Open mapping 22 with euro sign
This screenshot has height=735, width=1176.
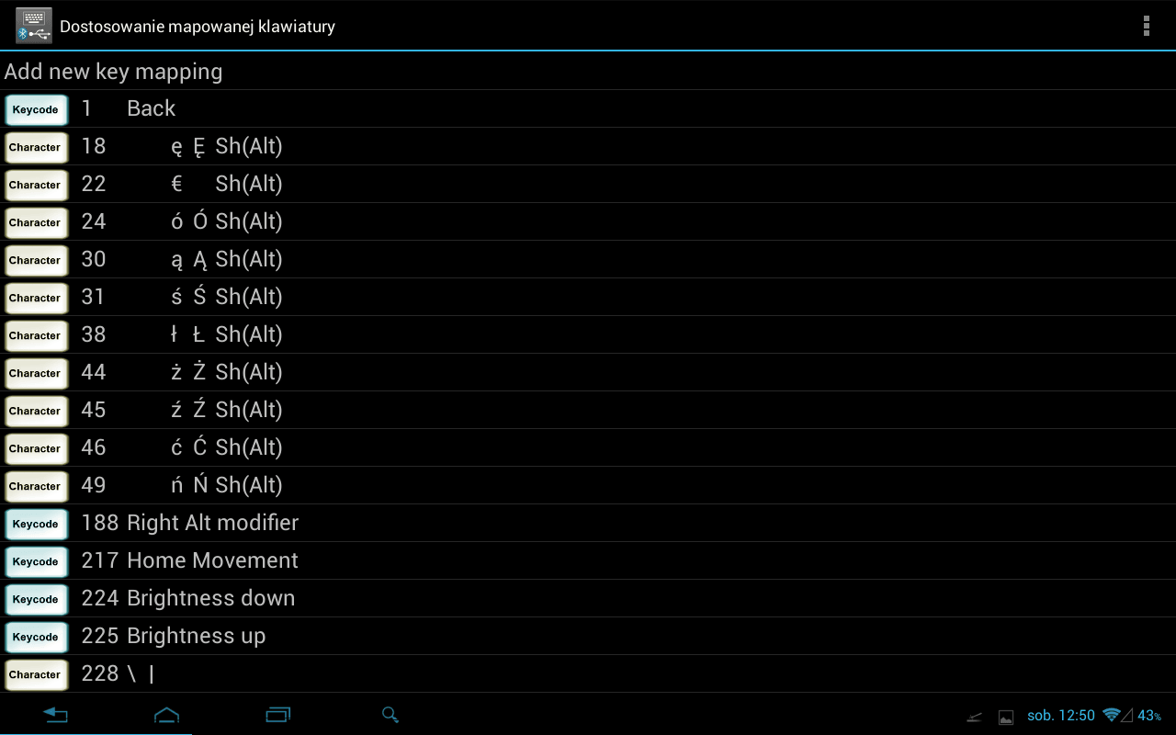coord(588,184)
